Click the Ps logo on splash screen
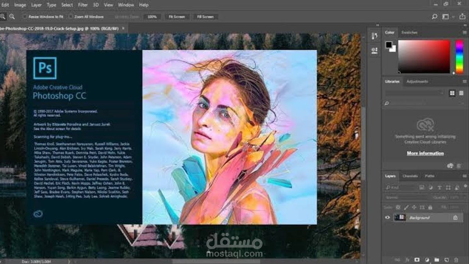The width and height of the screenshot is (469, 264). pos(45,68)
